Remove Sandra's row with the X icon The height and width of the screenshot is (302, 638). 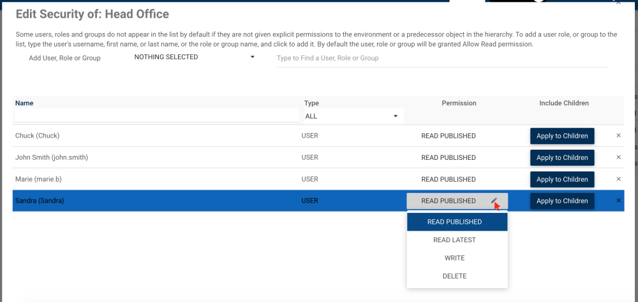click(x=618, y=201)
